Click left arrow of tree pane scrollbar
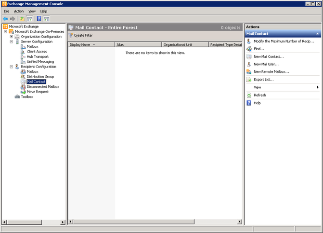This screenshot has height=233, width=323. click(4, 222)
